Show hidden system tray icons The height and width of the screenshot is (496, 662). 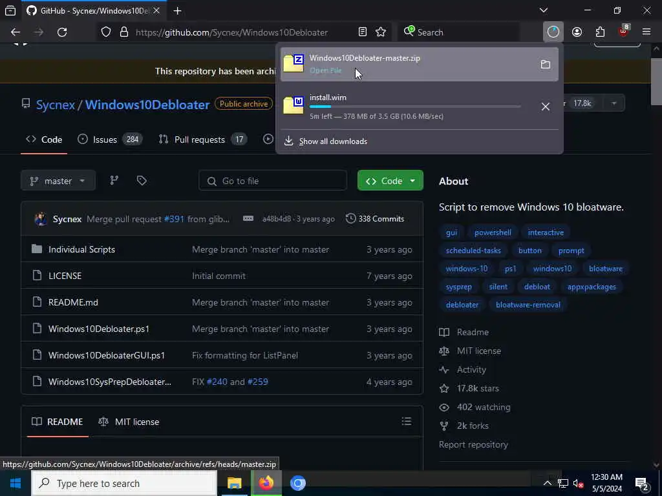[547, 483]
